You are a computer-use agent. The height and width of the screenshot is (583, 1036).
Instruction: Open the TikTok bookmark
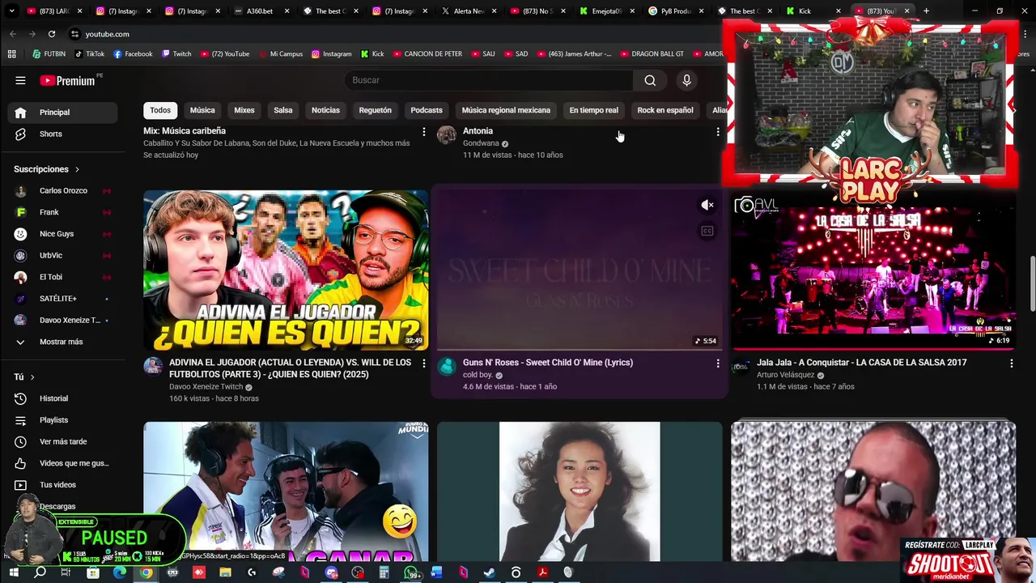tap(90, 54)
